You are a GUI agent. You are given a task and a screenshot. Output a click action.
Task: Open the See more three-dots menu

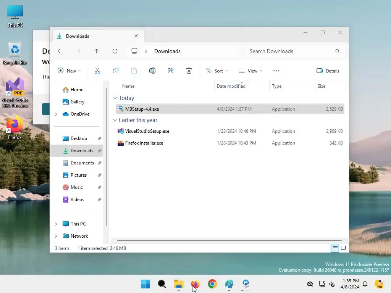276,71
